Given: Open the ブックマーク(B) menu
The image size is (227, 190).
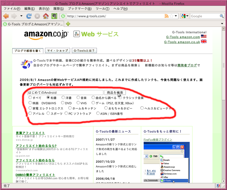Looking at the screenshot, I should tap(80, 9).
